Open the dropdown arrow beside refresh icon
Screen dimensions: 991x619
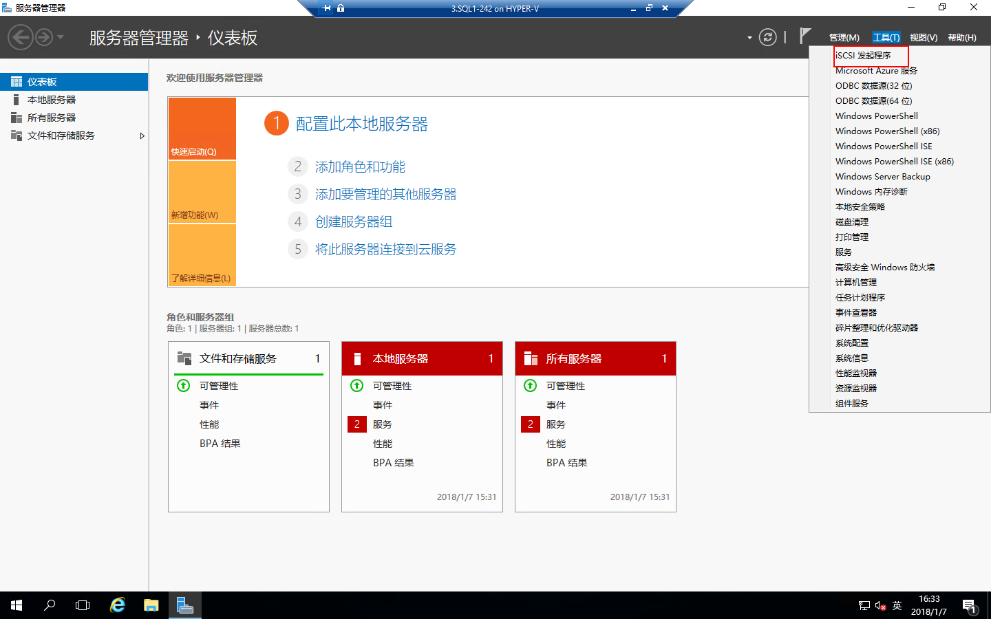(x=749, y=38)
